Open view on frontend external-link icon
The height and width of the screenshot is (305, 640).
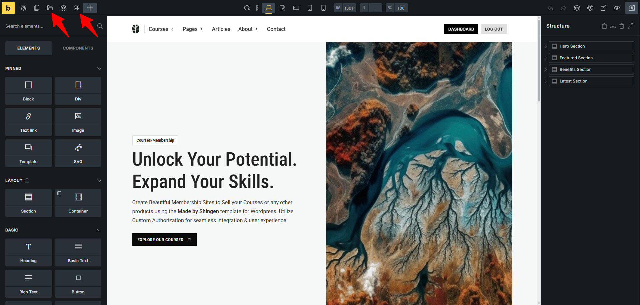tap(603, 8)
